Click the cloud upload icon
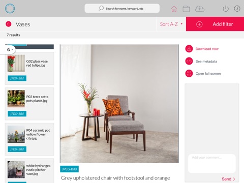The image size is (244, 183). coord(200,9)
